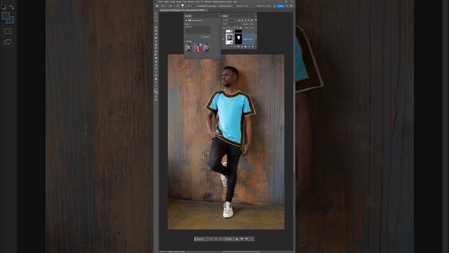Image resolution: width=449 pixels, height=253 pixels.
Task: Open the layer blend mode dropdown
Action: click(x=232, y=24)
